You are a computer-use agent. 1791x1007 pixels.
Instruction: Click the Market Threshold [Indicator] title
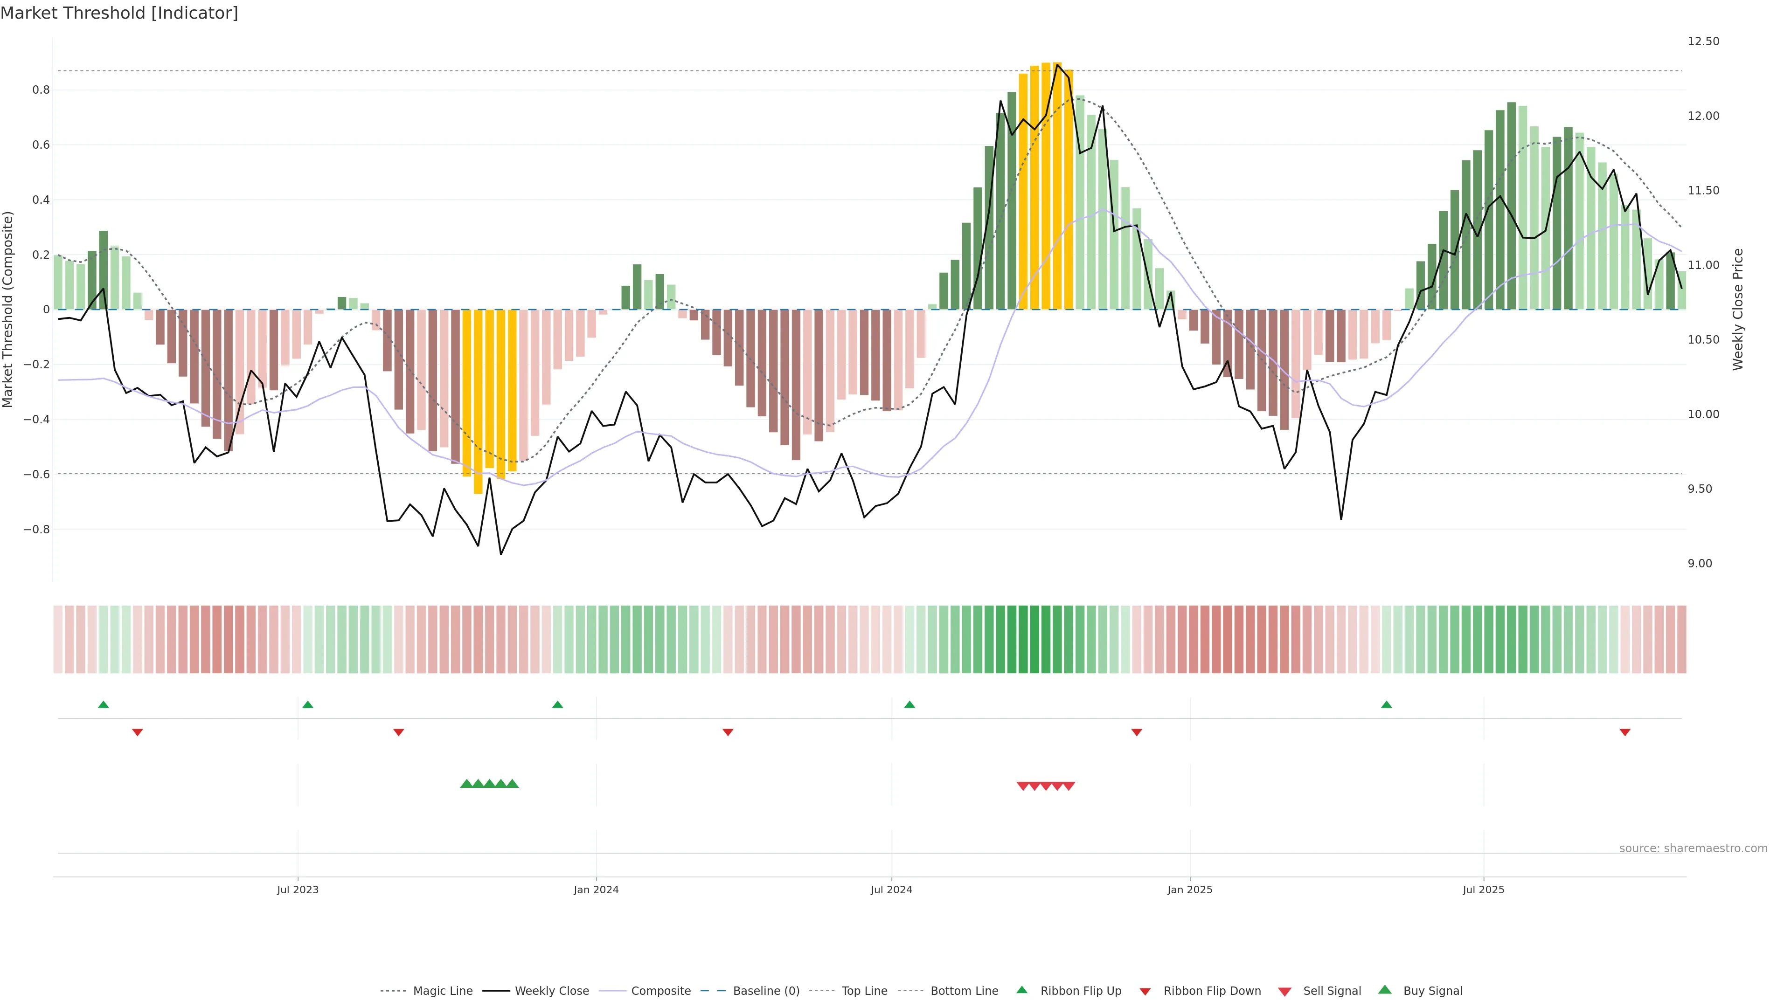point(119,13)
